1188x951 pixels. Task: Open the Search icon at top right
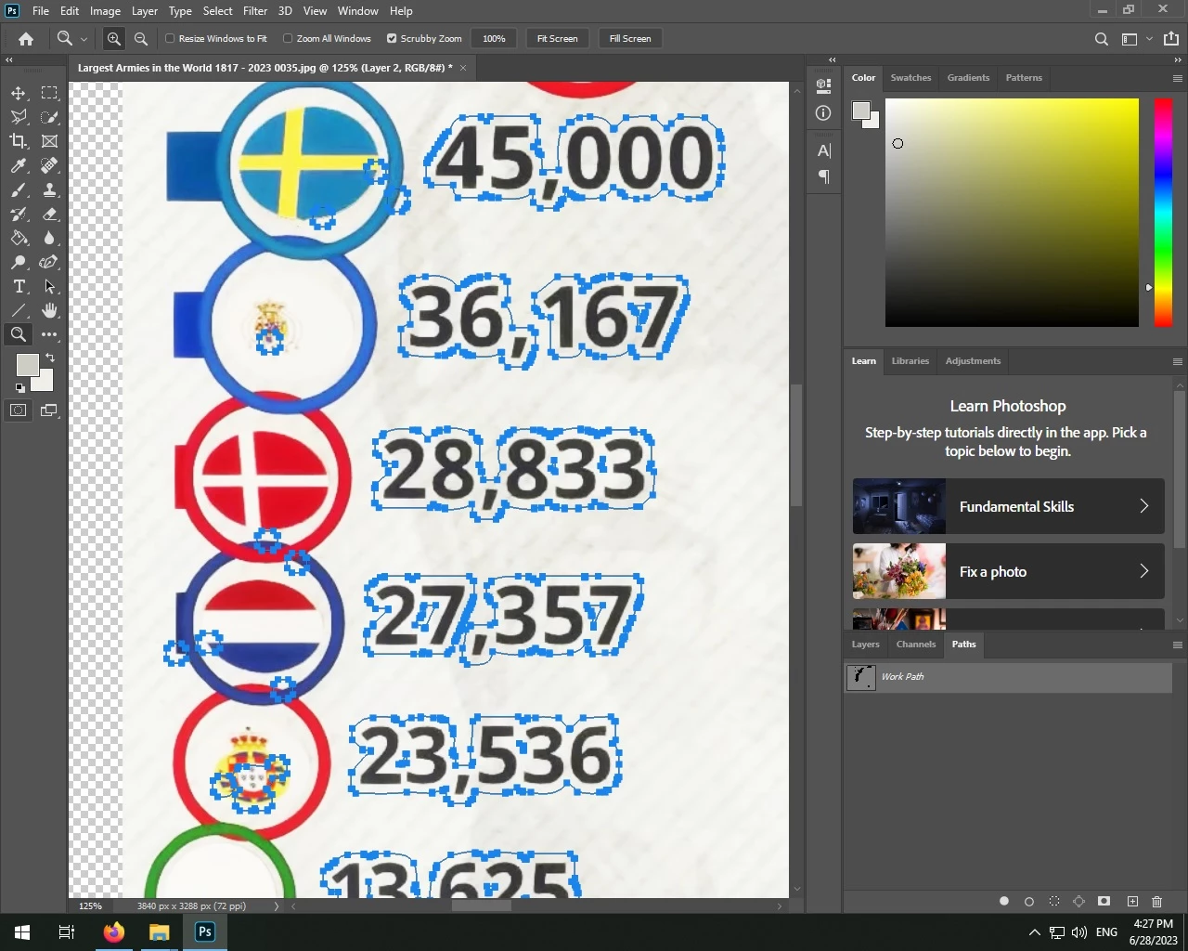[1101, 39]
